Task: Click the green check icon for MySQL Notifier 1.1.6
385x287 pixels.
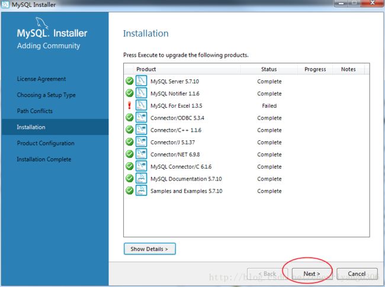Action: point(129,93)
